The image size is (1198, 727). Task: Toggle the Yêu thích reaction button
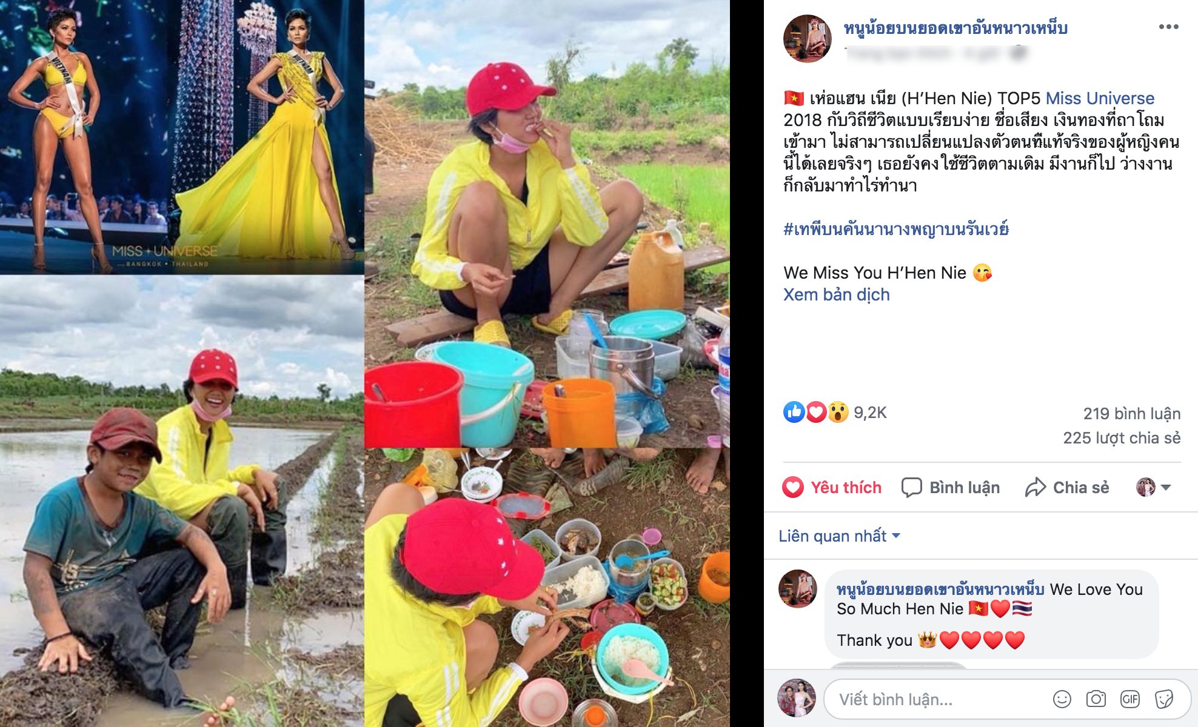pyautogui.click(x=832, y=487)
